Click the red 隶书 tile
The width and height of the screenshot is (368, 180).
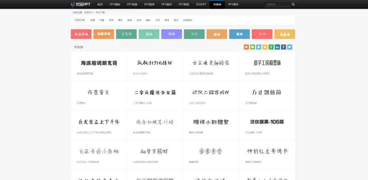262,34
